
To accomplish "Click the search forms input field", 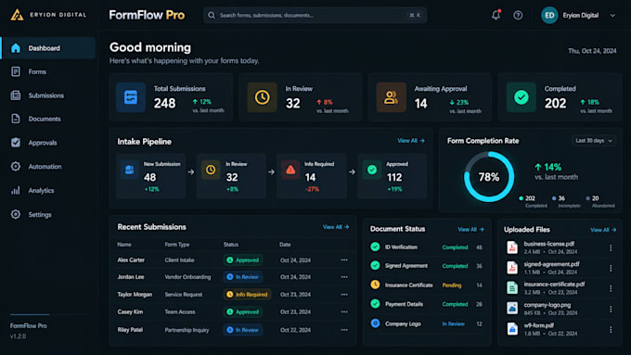I will [315, 15].
